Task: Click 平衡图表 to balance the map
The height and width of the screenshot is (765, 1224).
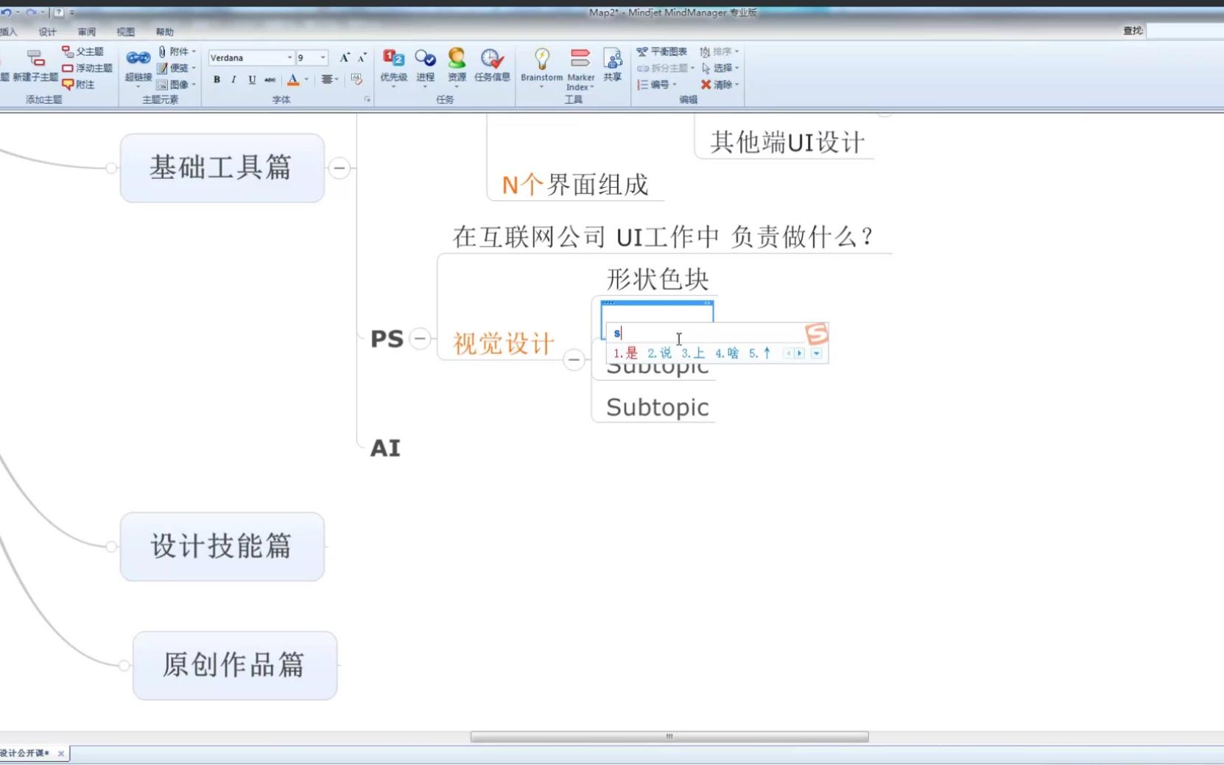Action: (663, 52)
